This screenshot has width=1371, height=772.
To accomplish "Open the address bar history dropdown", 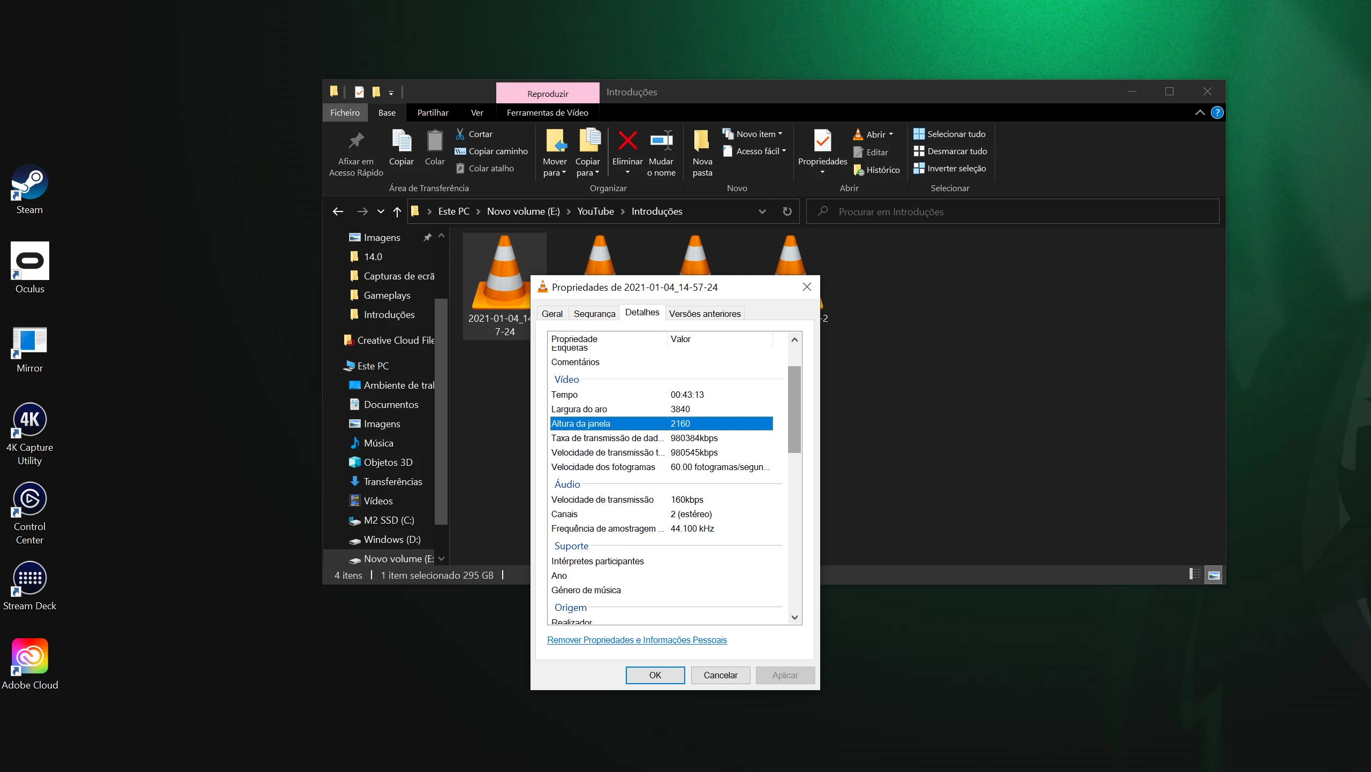I will (x=762, y=211).
